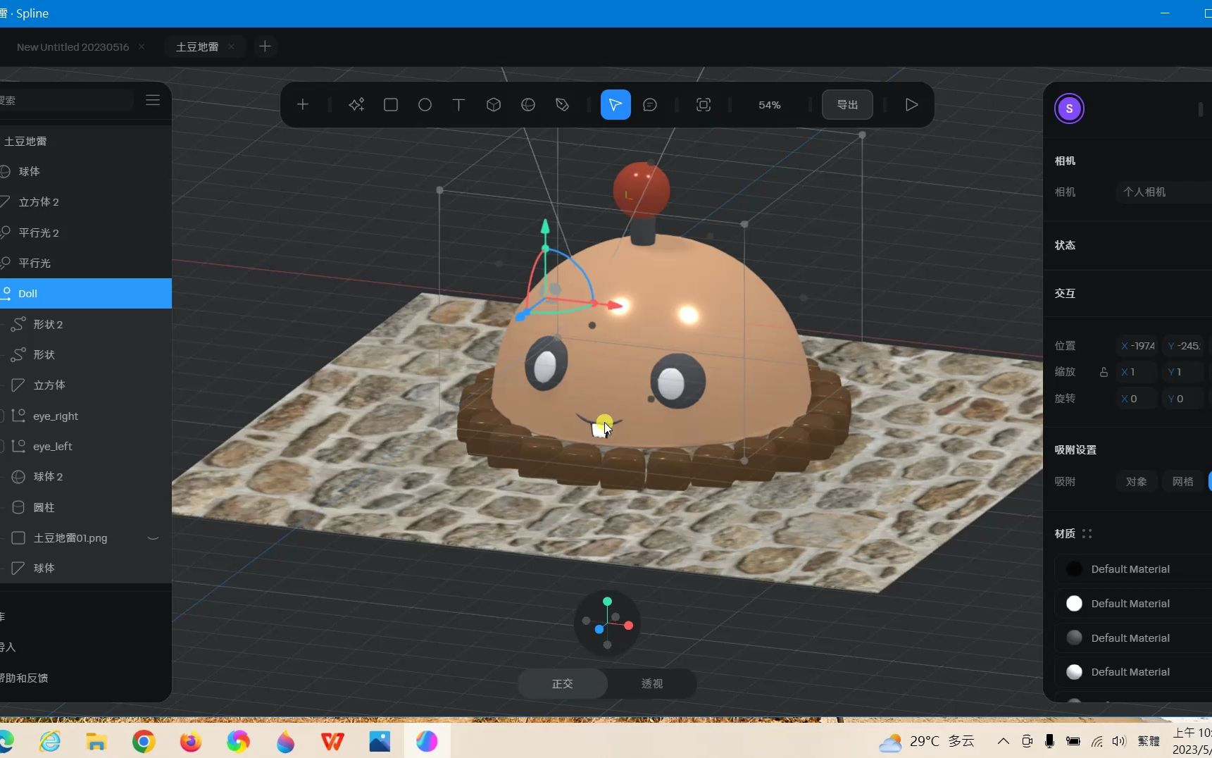
Task: Select the Text tool
Action: 458,105
